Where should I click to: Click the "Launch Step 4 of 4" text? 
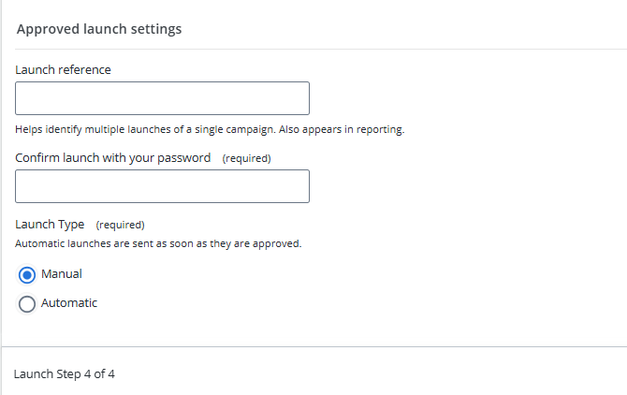click(x=65, y=374)
